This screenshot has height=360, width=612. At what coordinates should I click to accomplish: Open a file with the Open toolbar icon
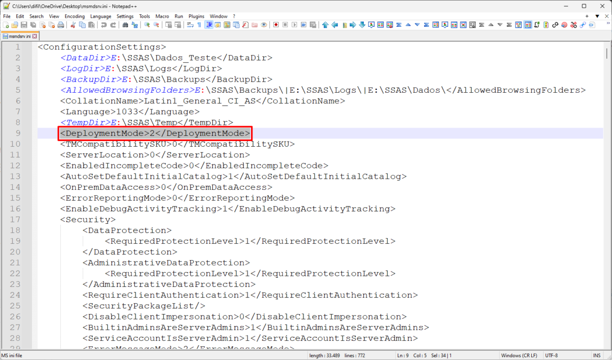pyautogui.click(x=15, y=25)
